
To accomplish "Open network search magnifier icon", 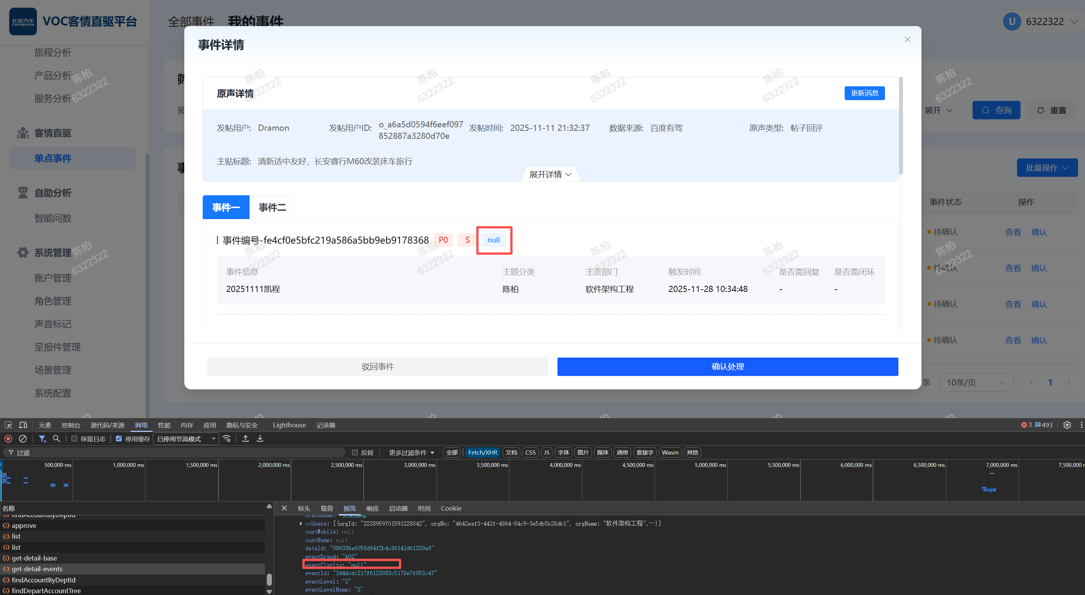I will pyautogui.click(x=56, y=438).
